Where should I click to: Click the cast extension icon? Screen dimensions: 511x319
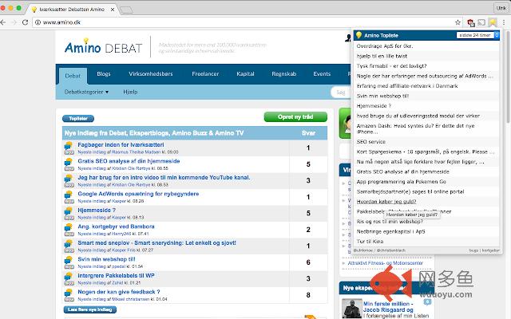coord(481,22)
